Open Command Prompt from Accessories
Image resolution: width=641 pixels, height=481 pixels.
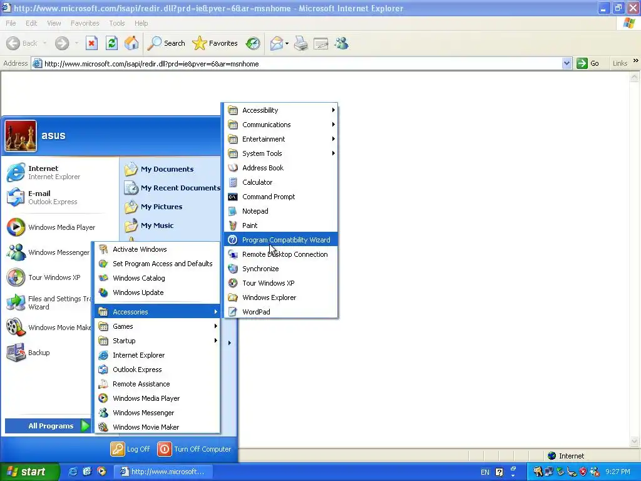[x=281, y=197]
